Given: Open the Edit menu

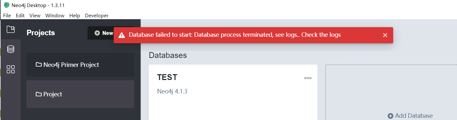Looking at the screenshot, I should tap(20, 15).
